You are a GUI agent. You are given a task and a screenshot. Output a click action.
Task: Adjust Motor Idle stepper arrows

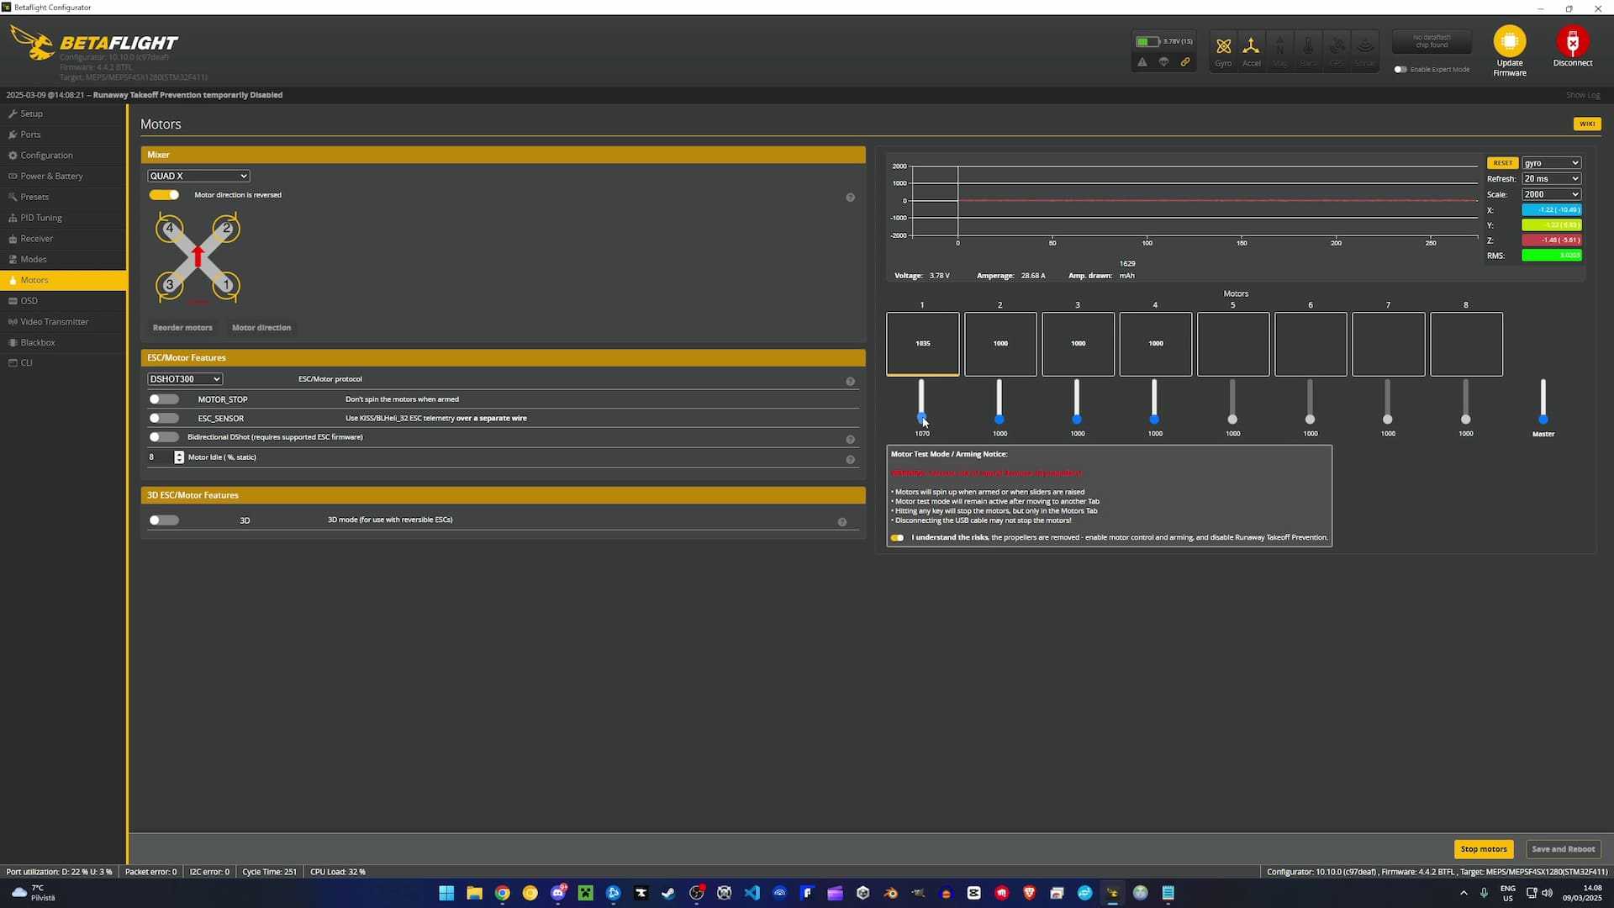(x=179, y=457)
